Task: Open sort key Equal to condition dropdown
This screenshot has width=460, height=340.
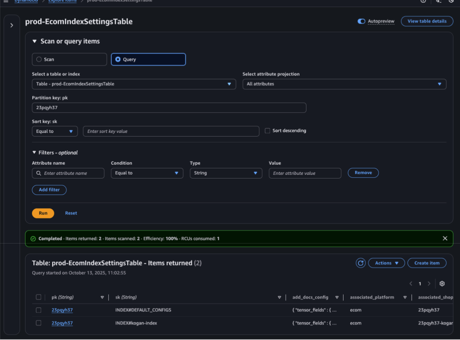Action: coord(54,131)
